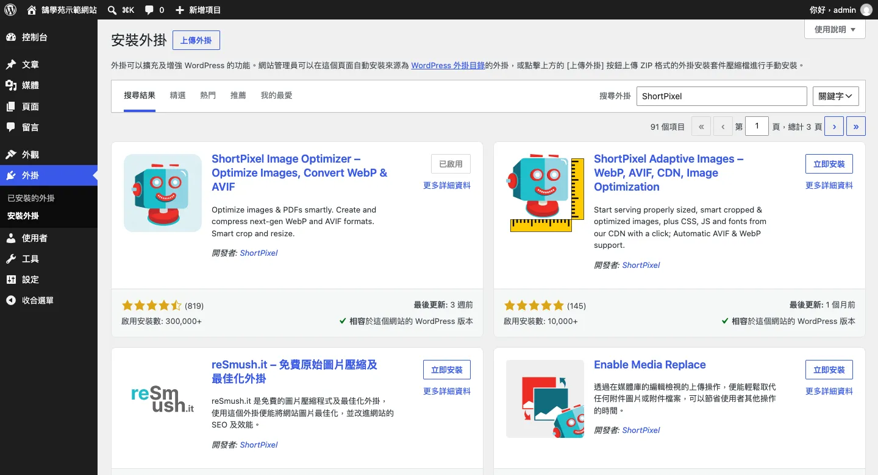Viewport: 878px width, 475px height.
Task: Open 留言 comments menu in sidebar
Action: [x=49, y=127]
